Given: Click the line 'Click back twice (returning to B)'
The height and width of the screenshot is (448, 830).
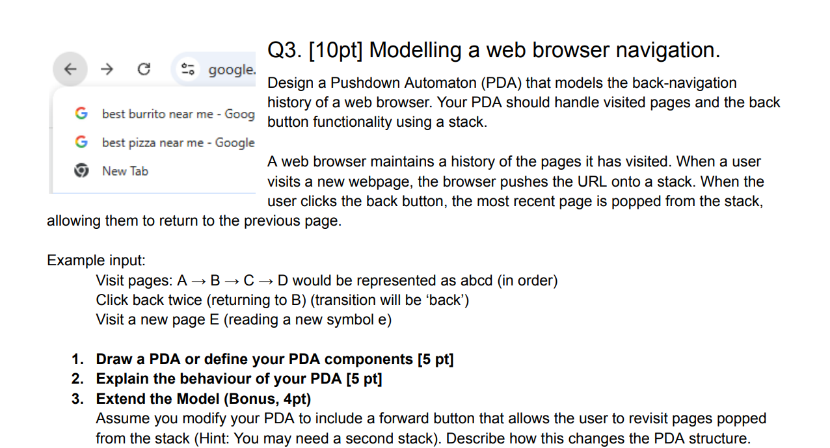Looking at the screenshot, I should tap(282, 300).
